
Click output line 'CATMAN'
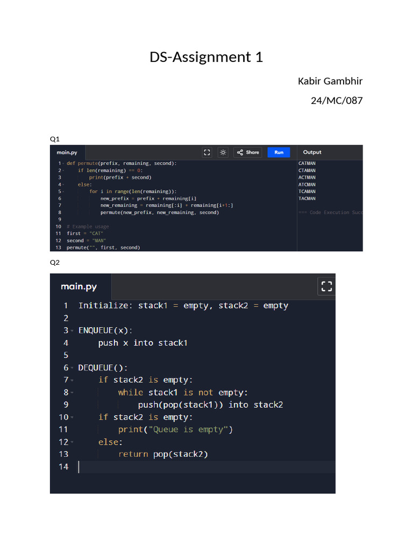(x=307, y=164)
